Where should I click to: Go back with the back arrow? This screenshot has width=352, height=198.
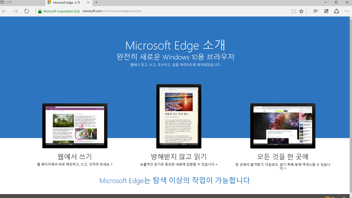[x=4, y=11]
